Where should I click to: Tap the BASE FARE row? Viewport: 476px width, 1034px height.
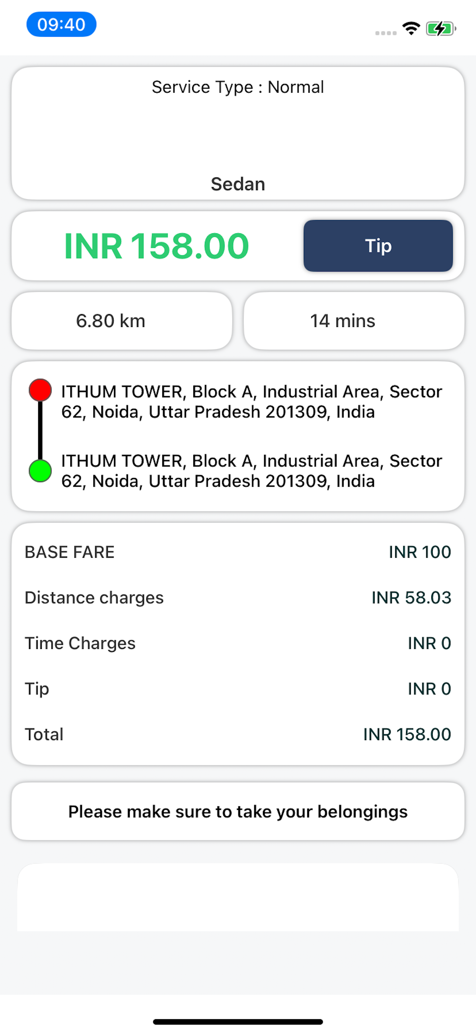click(238, 552)
